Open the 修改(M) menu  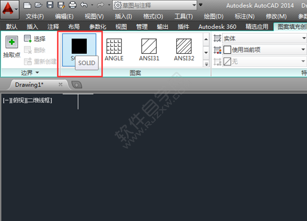point(276,16)
